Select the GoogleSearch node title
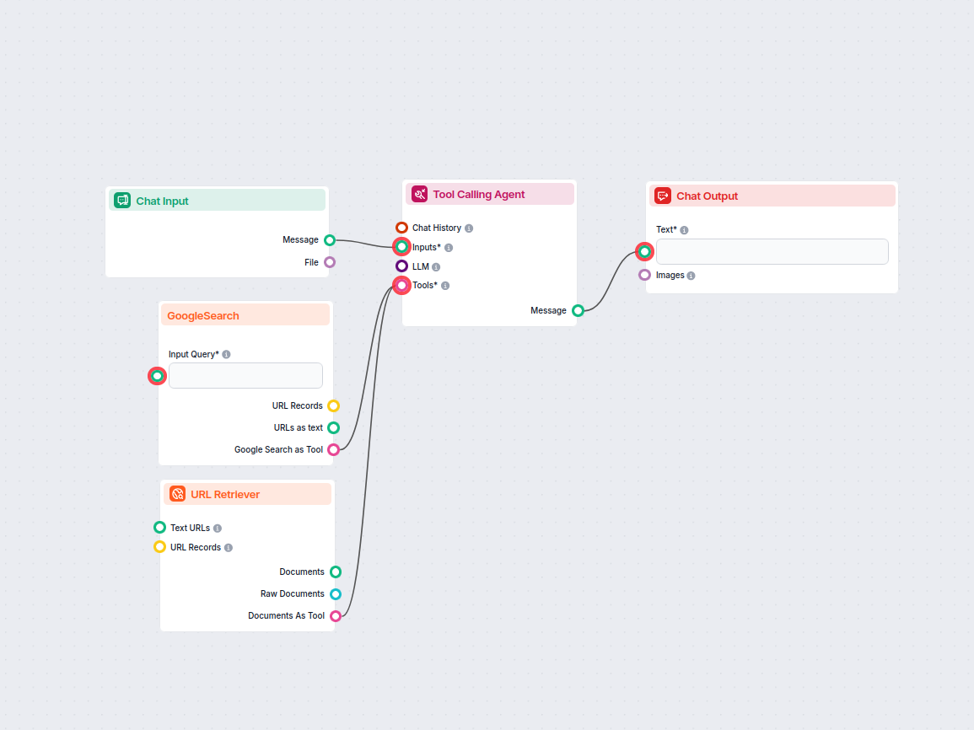 click(203, 316)
